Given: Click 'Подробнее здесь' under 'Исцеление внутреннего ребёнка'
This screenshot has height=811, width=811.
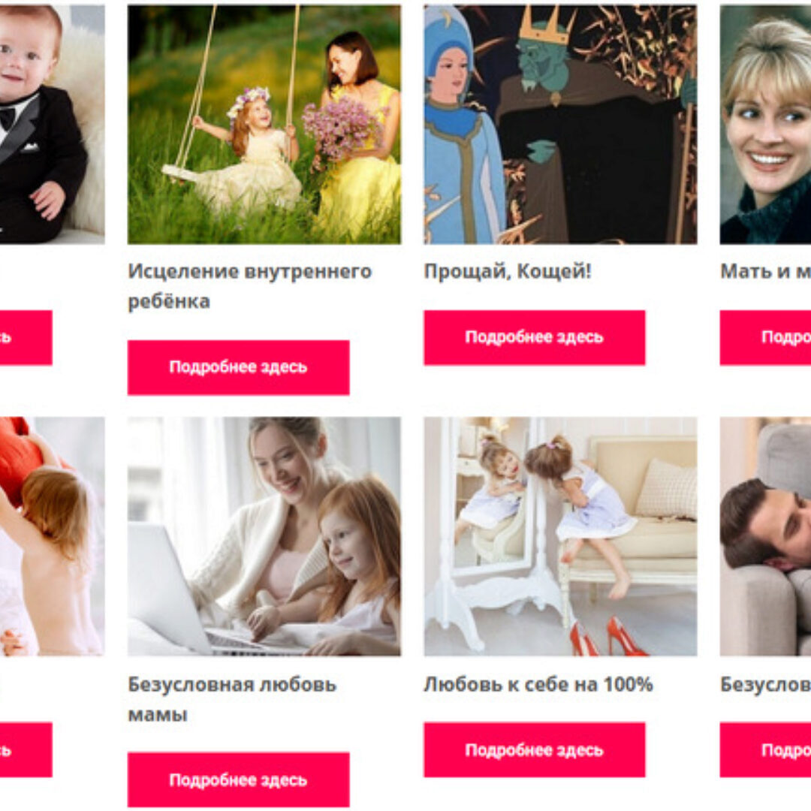Looking at the screenshot, I should (x=239, y=367).
